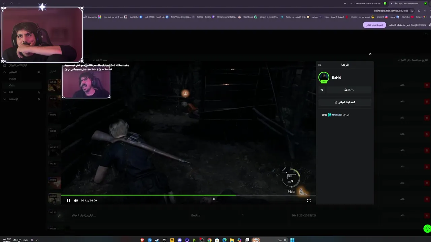Open the Dashboard bookmark

[x=250, y=17]
